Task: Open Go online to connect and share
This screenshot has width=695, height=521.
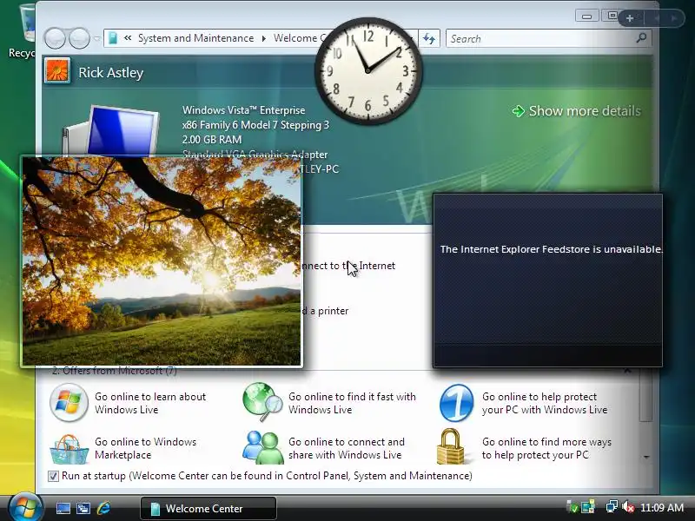Action: pos(346,448)
